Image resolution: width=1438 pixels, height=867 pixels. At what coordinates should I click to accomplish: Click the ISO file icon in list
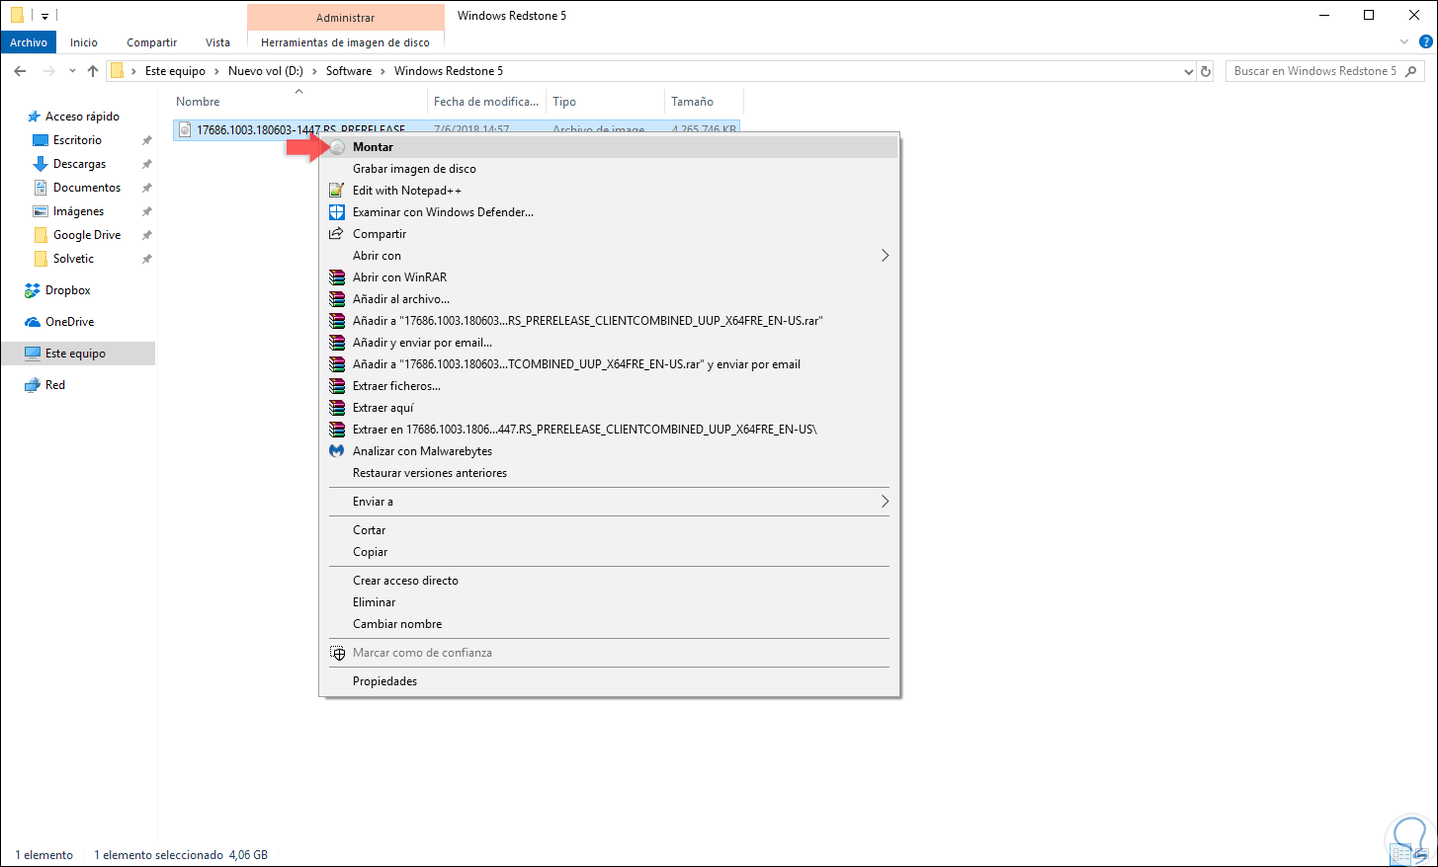[185, 129]
